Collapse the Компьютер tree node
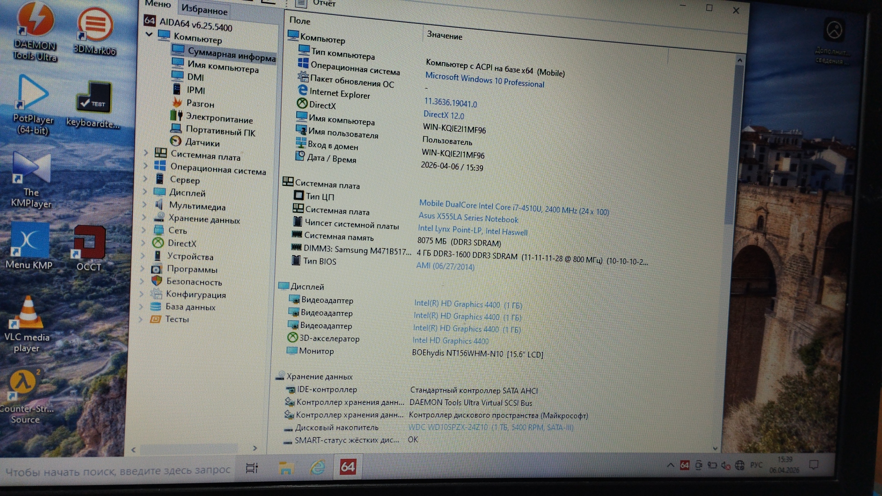Image resolution: width=882 pixels, height=496 pixels. point(149,34)
